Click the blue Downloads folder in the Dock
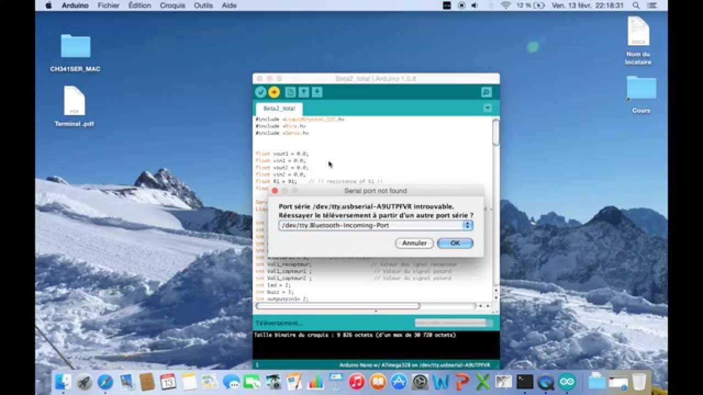Image resolution: width=703 pixels, height=395 pixels. (597, 381)
